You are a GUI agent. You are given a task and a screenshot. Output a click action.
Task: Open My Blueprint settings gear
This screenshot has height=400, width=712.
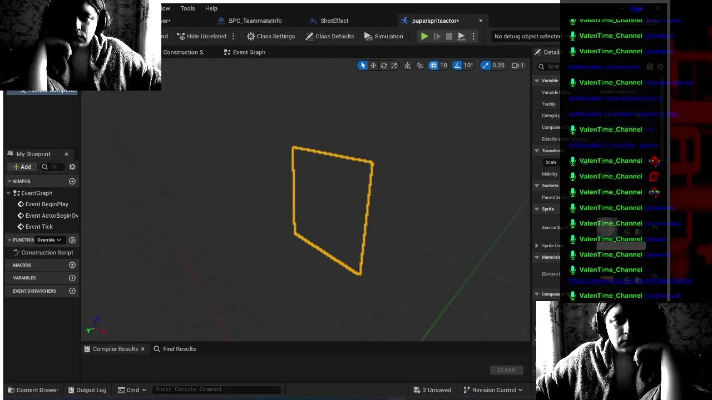[x=72, y=167]
